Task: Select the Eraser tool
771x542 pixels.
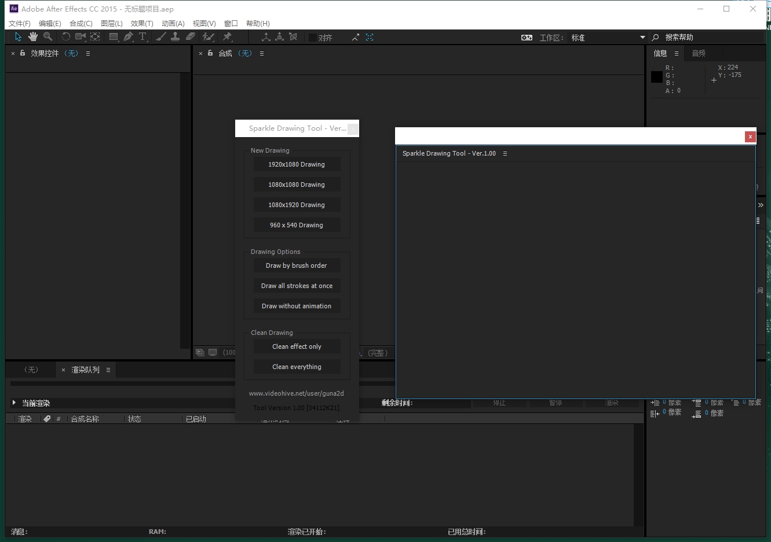Action: coord(190,37)
